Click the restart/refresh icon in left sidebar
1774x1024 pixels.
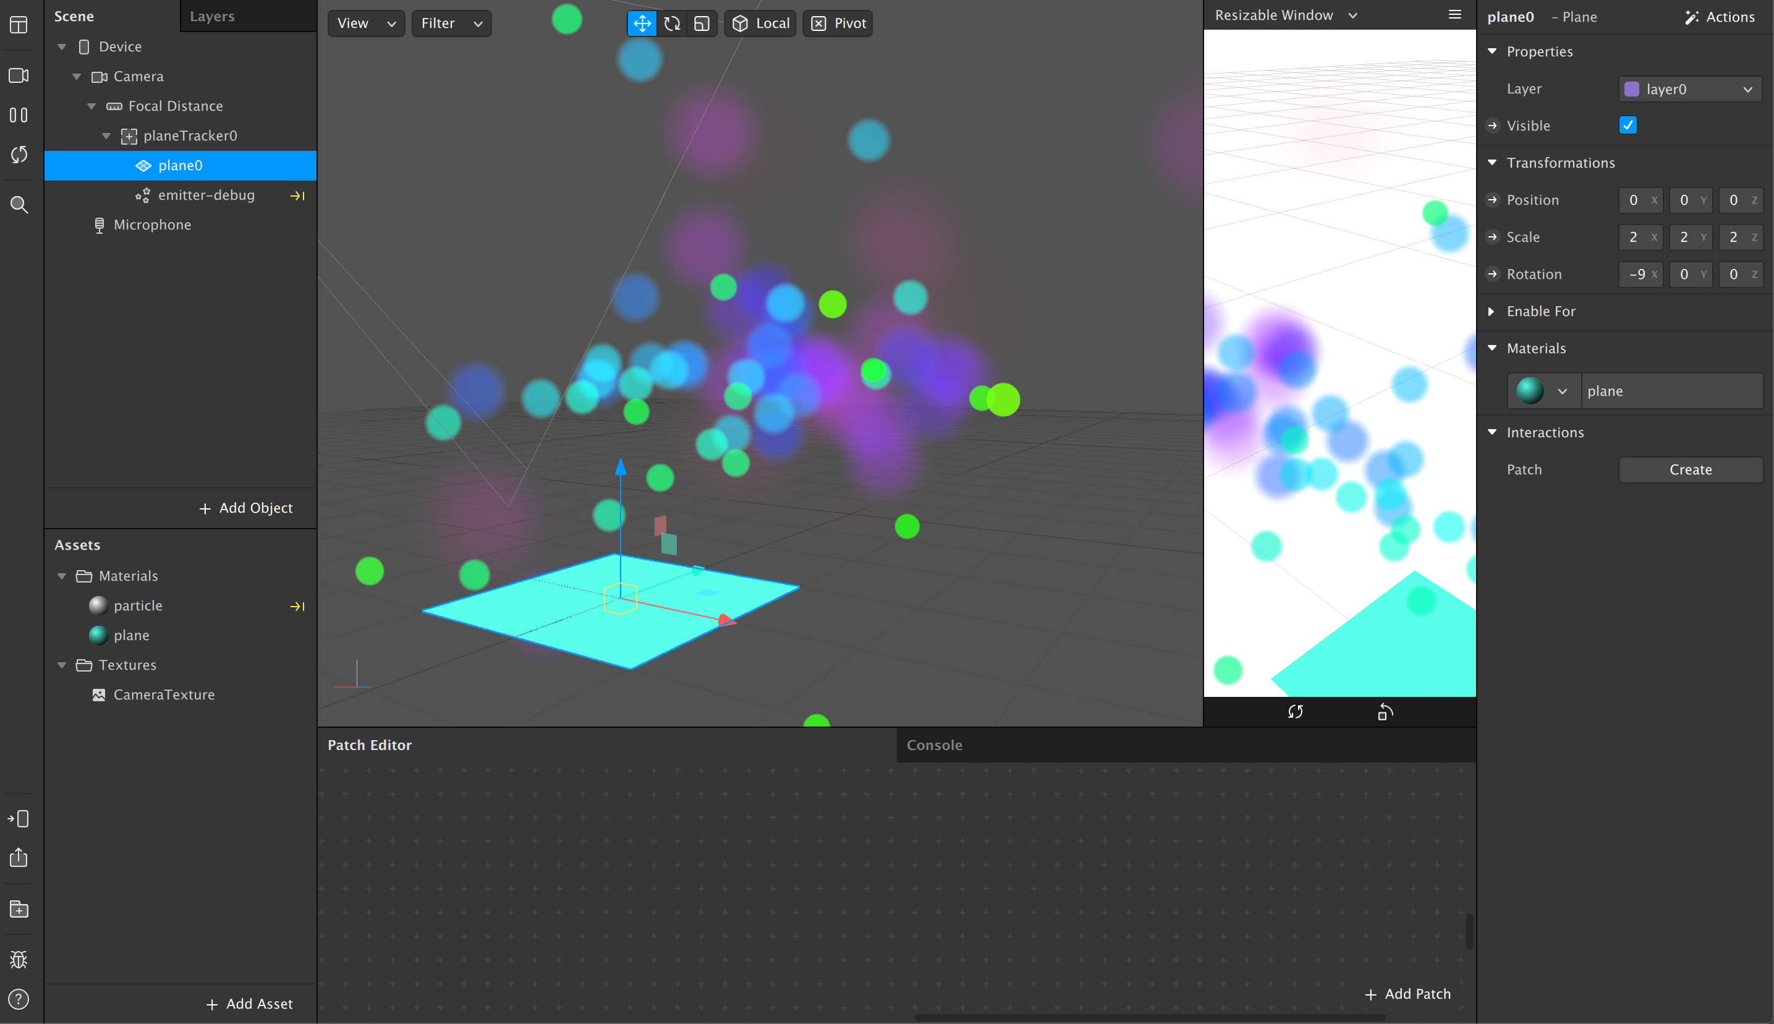19,155
